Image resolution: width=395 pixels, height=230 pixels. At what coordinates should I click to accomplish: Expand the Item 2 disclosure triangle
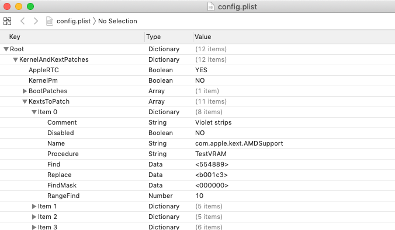(x=34, y=217)
